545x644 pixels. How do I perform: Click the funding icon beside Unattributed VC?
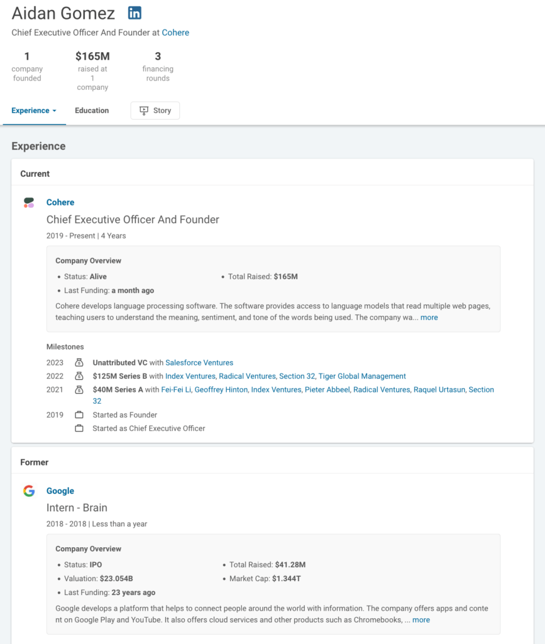coord(79,362)
